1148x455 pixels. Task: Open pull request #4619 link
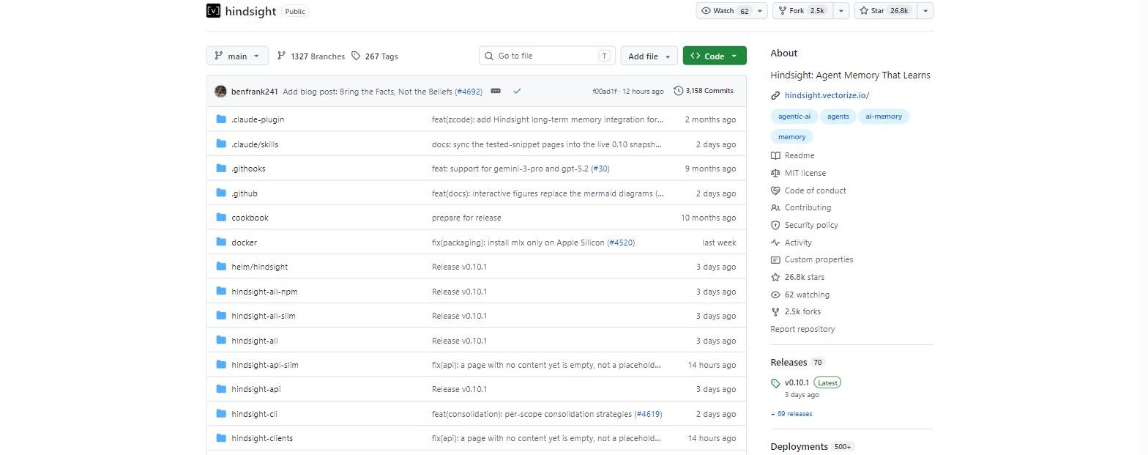[x=648, y=414]
